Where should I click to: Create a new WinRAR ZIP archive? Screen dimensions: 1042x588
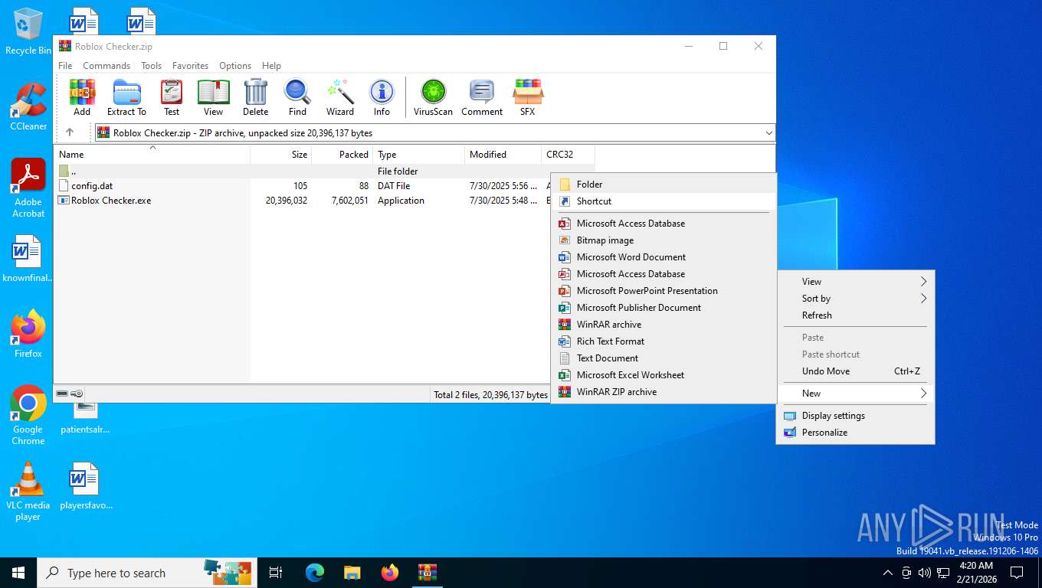point(664,392)
